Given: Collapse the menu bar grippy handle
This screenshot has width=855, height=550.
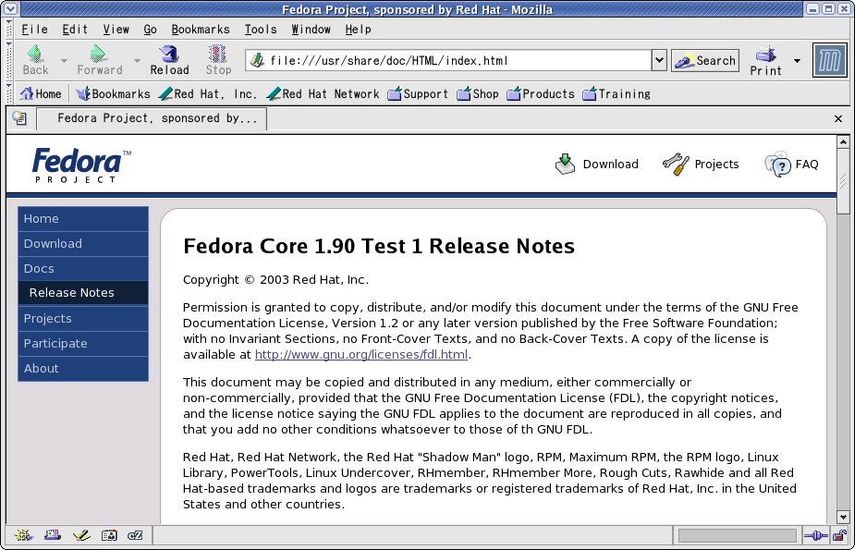Looking at the screenshot, I should tap(8, 30).
